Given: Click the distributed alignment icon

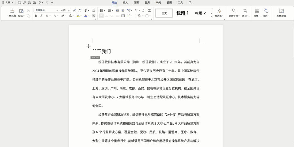Looking at the screenshot, I should [123, 16].
